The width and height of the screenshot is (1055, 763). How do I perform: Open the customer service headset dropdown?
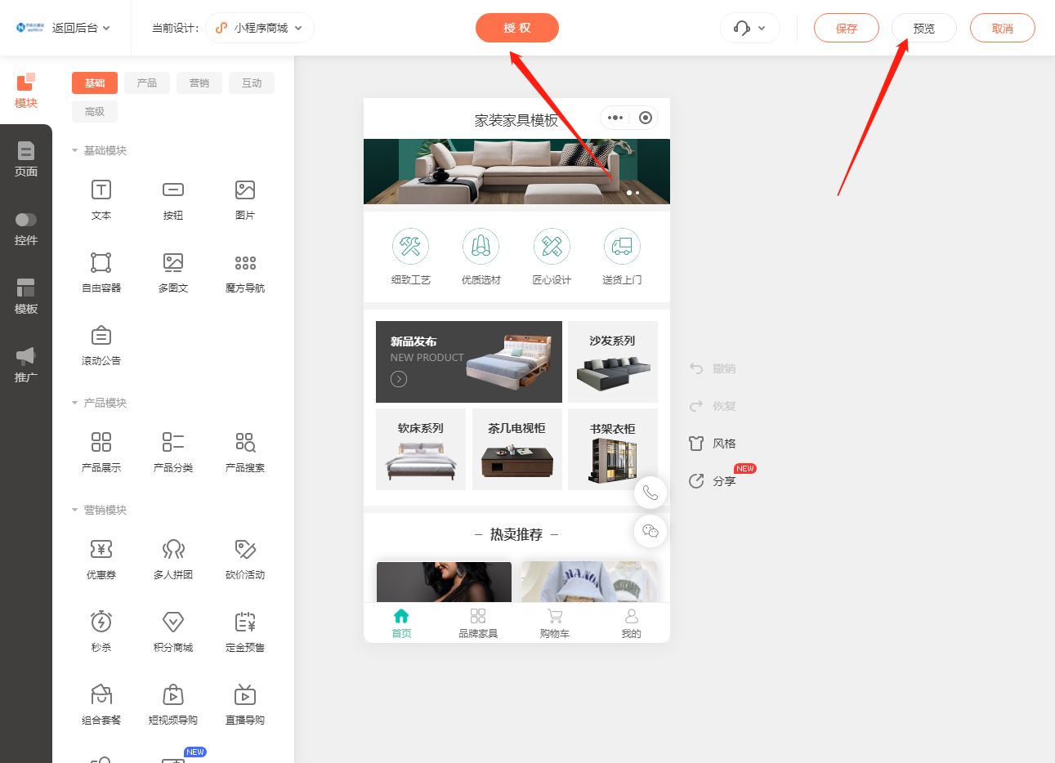749,28
